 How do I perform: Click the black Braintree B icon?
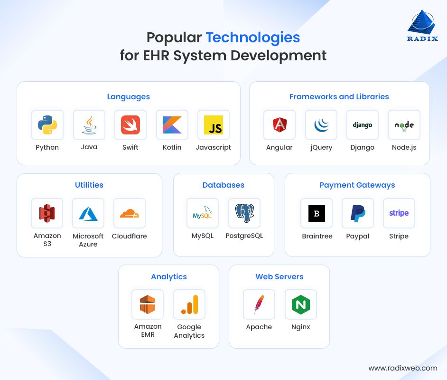(x=317, y=213)
